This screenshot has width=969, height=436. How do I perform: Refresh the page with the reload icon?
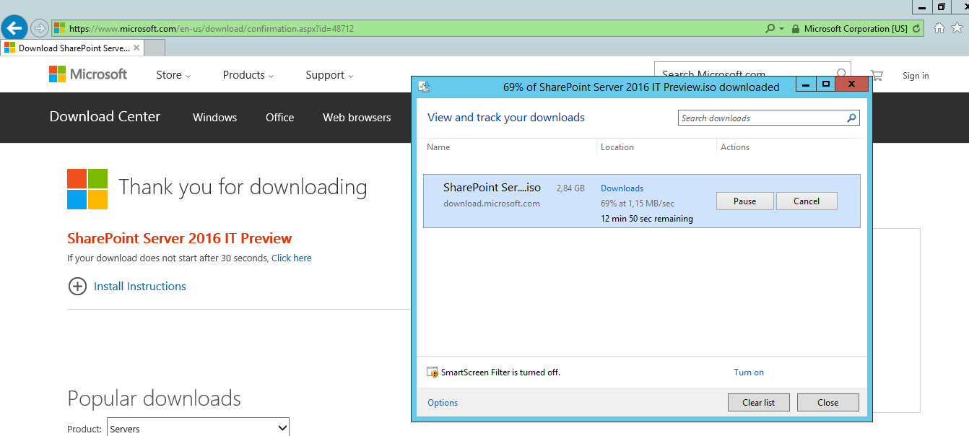pyautogui.click(x=916, y=29)
